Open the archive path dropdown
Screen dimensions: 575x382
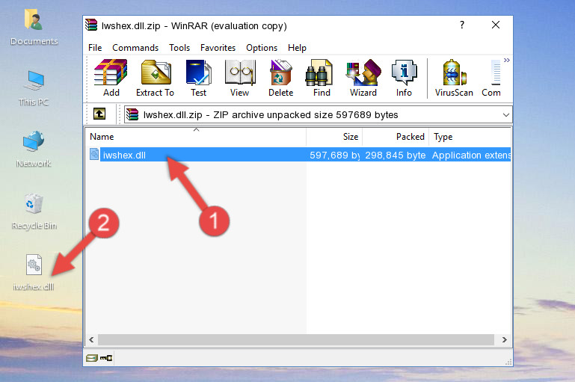coord(506,114)
